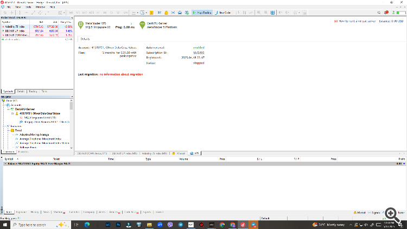Switch to DEX 600 DOWN Index M15 chart tab
The image size is (407, 229).
pyautogui.click(x=92, y=154)
